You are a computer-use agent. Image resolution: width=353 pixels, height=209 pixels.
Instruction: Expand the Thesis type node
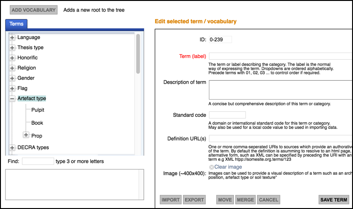pyautogui.click(x=12, y=48)
